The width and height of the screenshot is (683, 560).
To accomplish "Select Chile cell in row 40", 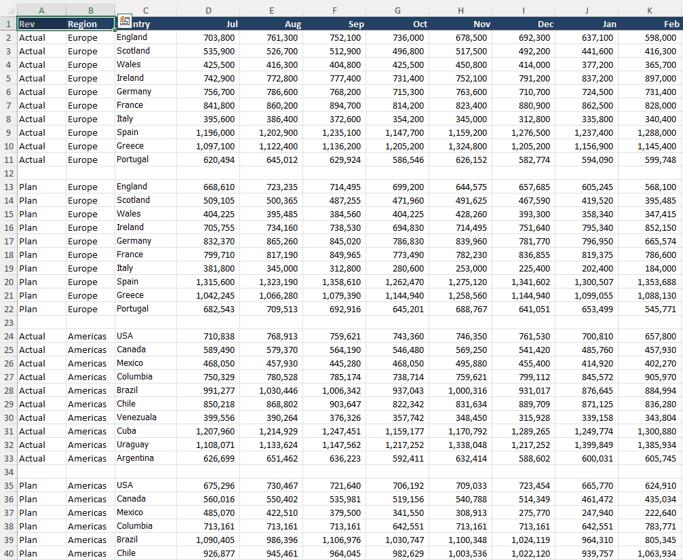I will [146, 553].
